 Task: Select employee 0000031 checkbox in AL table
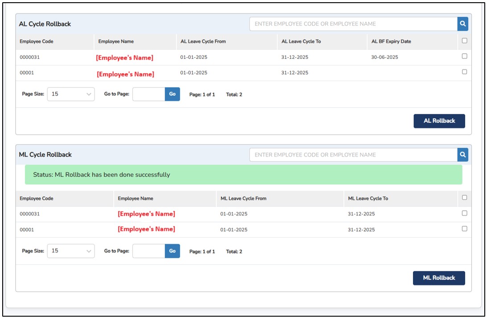click(464, 57)
